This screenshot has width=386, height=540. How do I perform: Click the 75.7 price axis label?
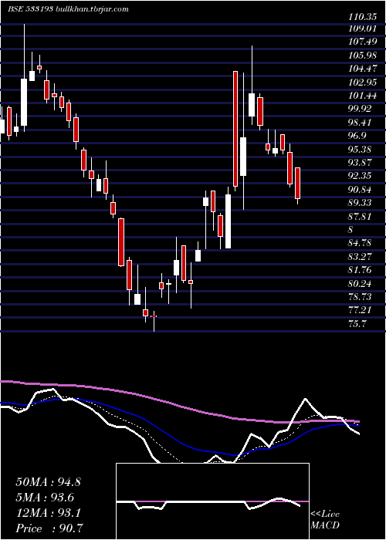[x=357, y=324]
